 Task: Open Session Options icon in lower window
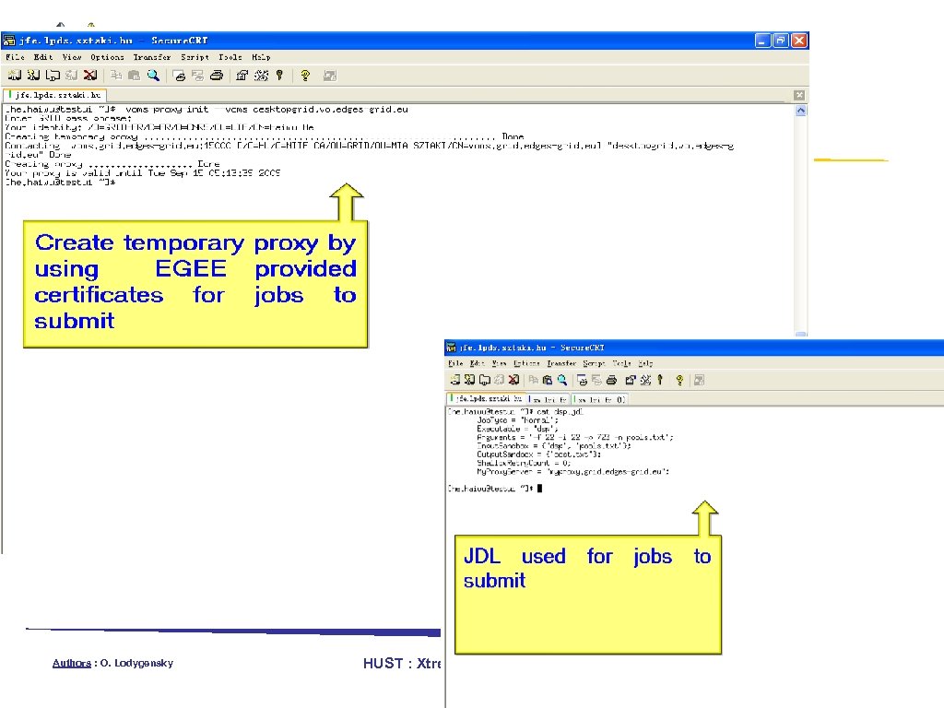point(631,380)
